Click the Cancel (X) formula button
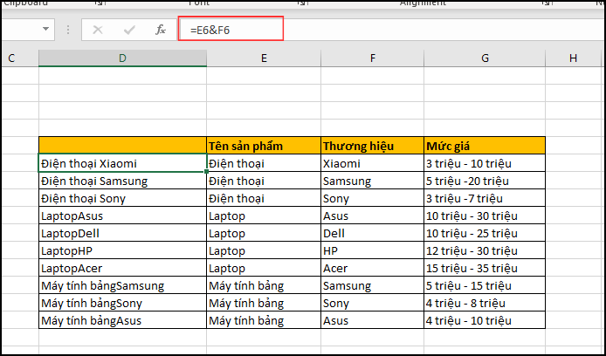Screen dimensions: 606x356 98,30
